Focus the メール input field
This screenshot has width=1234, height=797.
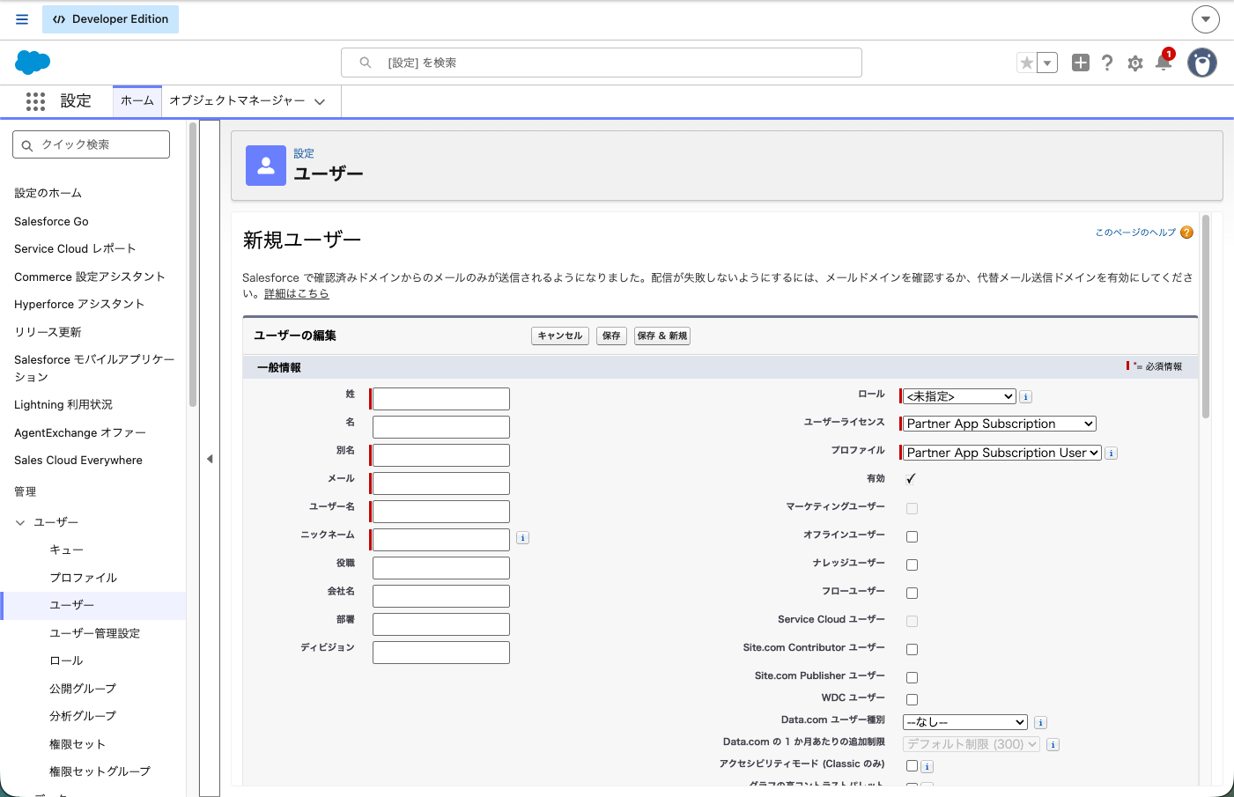(x=441, y=483)
